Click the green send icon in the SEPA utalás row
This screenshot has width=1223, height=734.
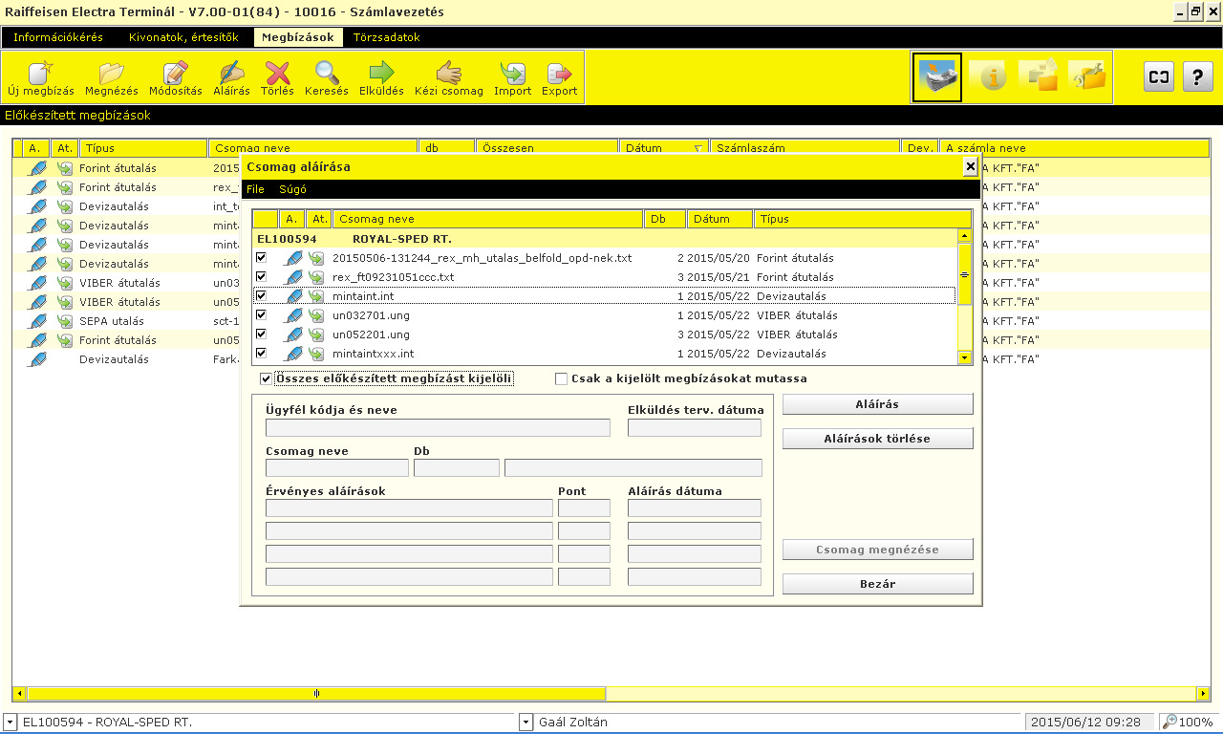point(65,321)
